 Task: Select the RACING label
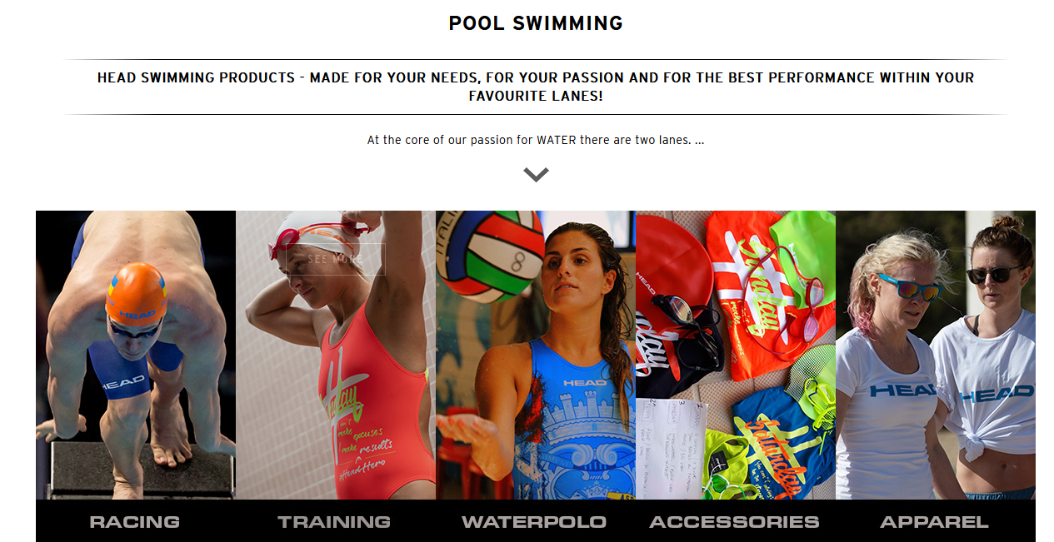tap(135, 522)
